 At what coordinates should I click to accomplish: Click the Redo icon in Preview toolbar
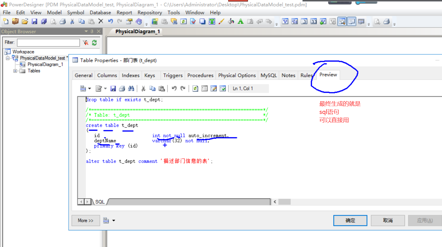point(183,89)
